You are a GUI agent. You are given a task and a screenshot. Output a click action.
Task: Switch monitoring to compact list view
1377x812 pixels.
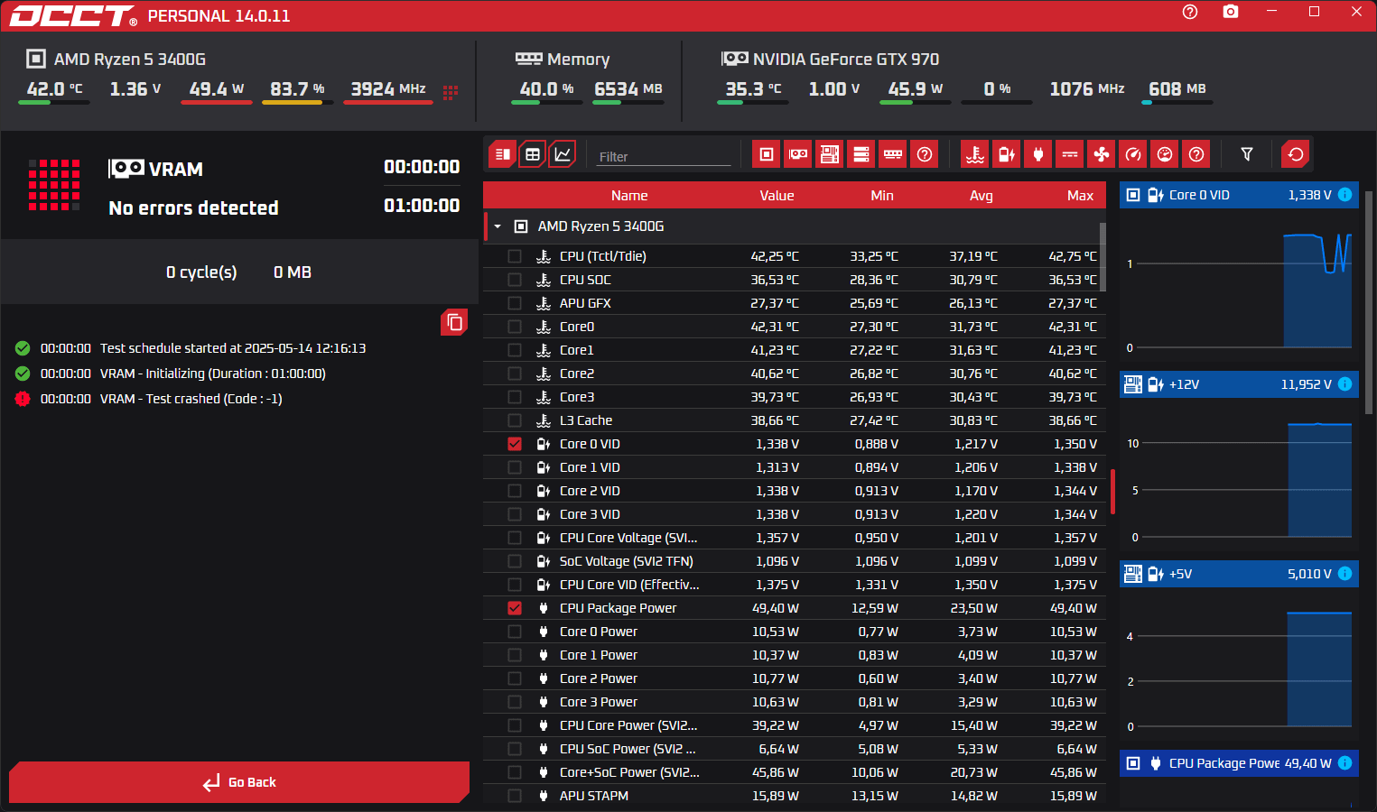click(x=502, y=154)
